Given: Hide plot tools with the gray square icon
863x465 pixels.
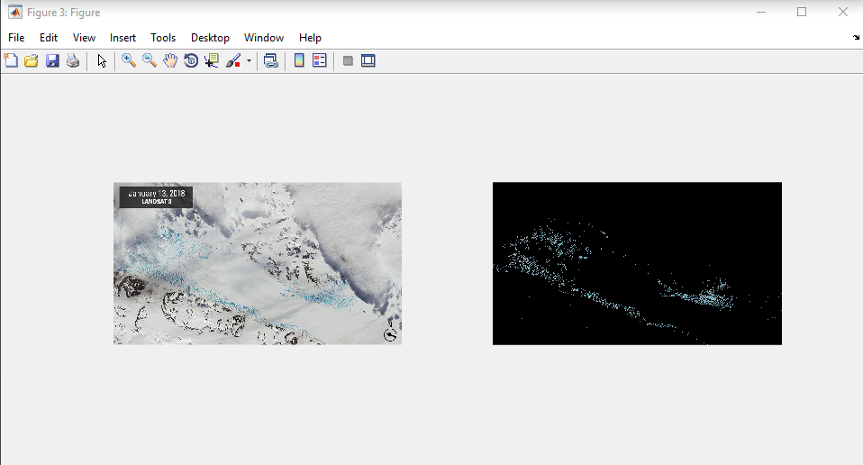Looking at the screenshot, I should (348, 61).
